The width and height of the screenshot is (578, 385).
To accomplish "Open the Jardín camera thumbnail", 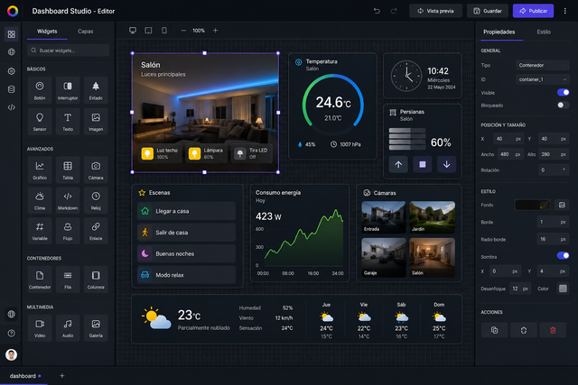I will (x=432, y=217).
